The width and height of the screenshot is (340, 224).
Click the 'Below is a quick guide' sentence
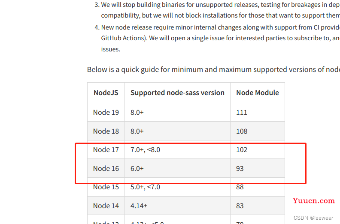pos(213,69)
